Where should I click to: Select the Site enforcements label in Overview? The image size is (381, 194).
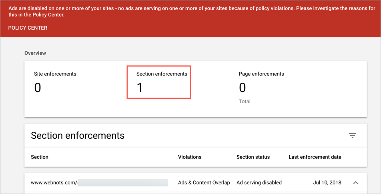click(55, 74)
